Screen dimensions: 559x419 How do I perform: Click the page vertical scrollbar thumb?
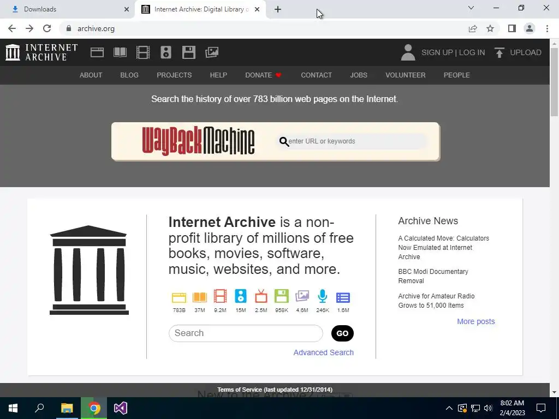[x=554, y=82]
